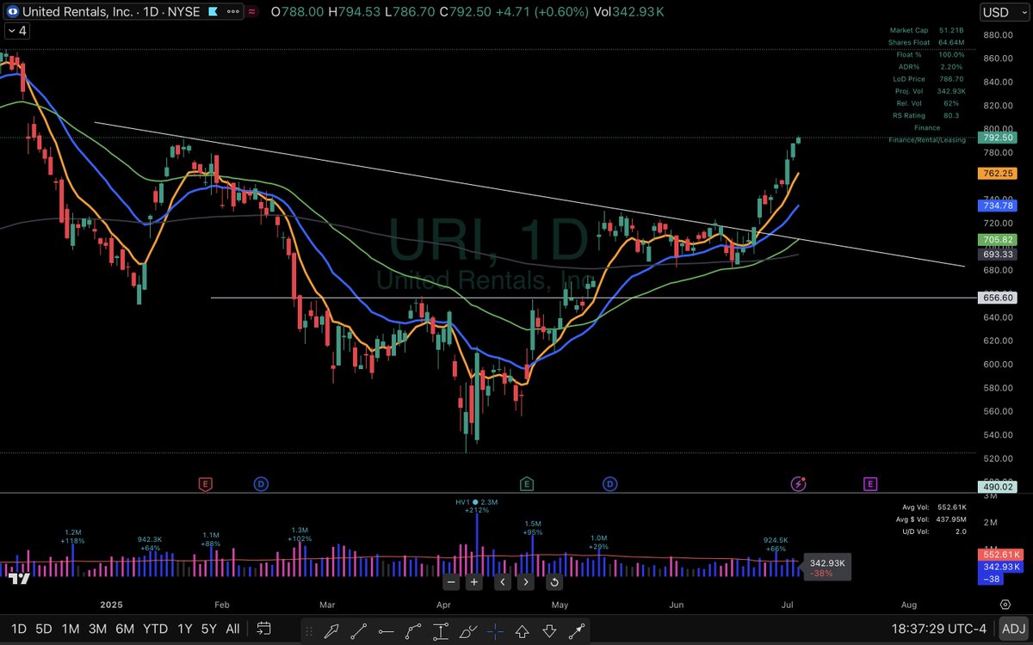Image resolution: width=1033 pixels, height=645 pixels.
Task: Click the TradingView logo icon
Action: [17, 580]
